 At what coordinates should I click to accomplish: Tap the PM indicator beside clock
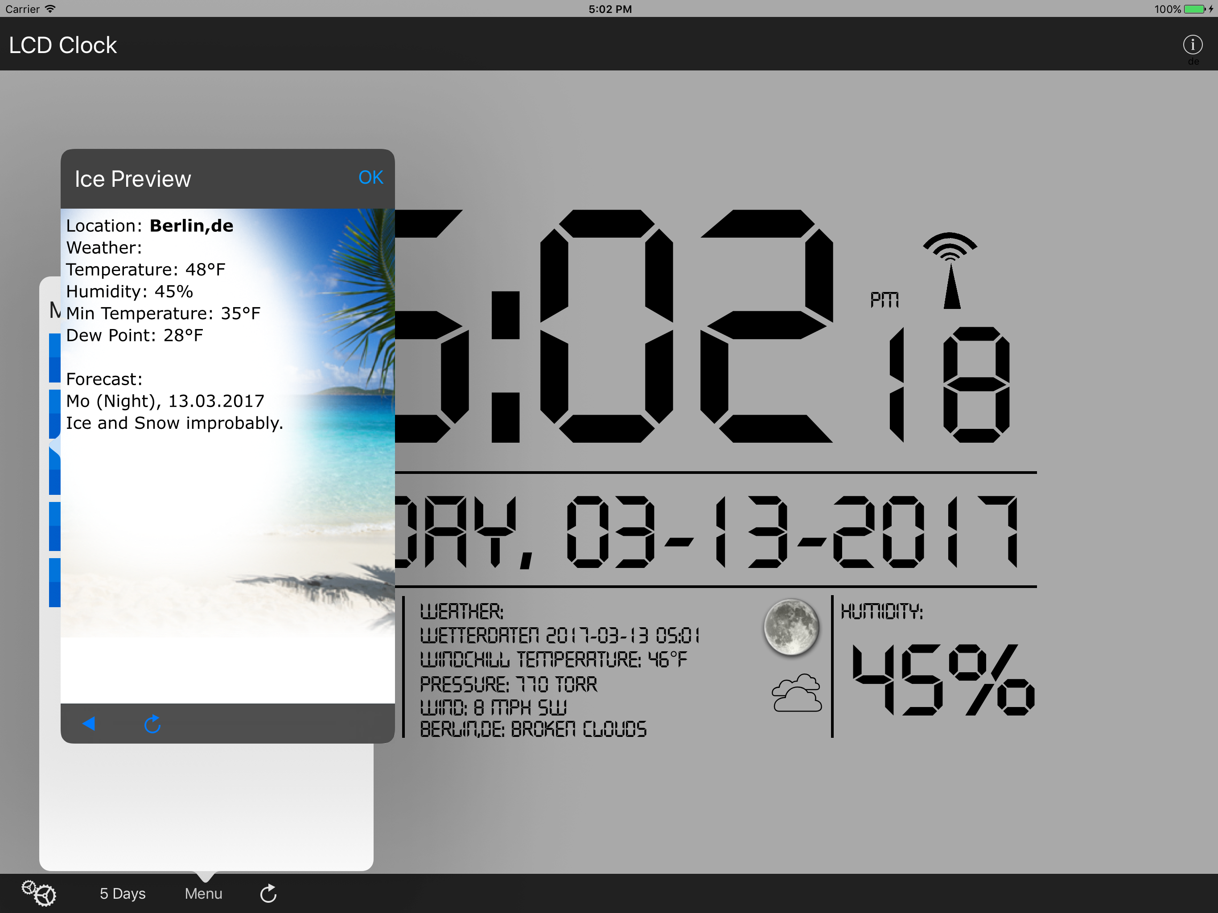[x=885, y=300]
